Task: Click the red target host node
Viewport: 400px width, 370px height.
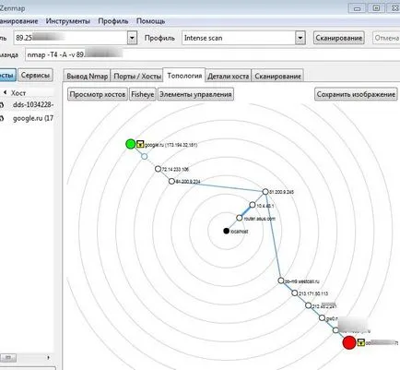Action: [x=349, y=342]
